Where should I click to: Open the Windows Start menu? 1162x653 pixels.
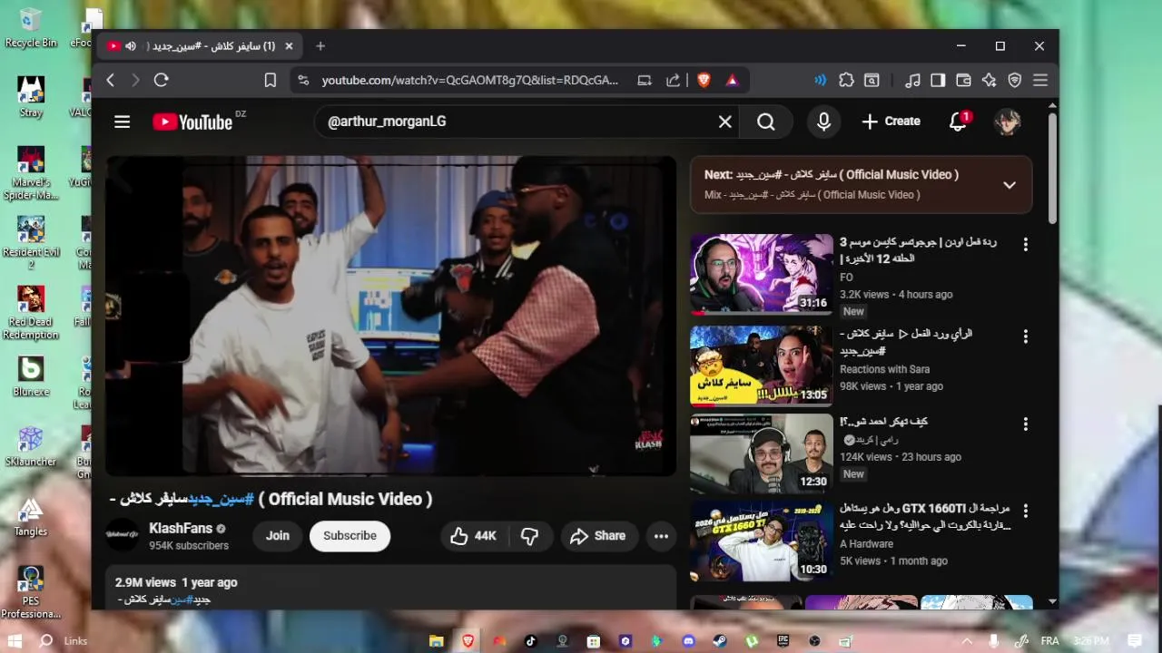point(15,641)
